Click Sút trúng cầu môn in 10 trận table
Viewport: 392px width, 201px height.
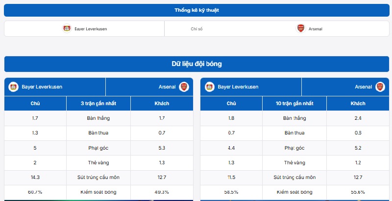pos(294,178)
